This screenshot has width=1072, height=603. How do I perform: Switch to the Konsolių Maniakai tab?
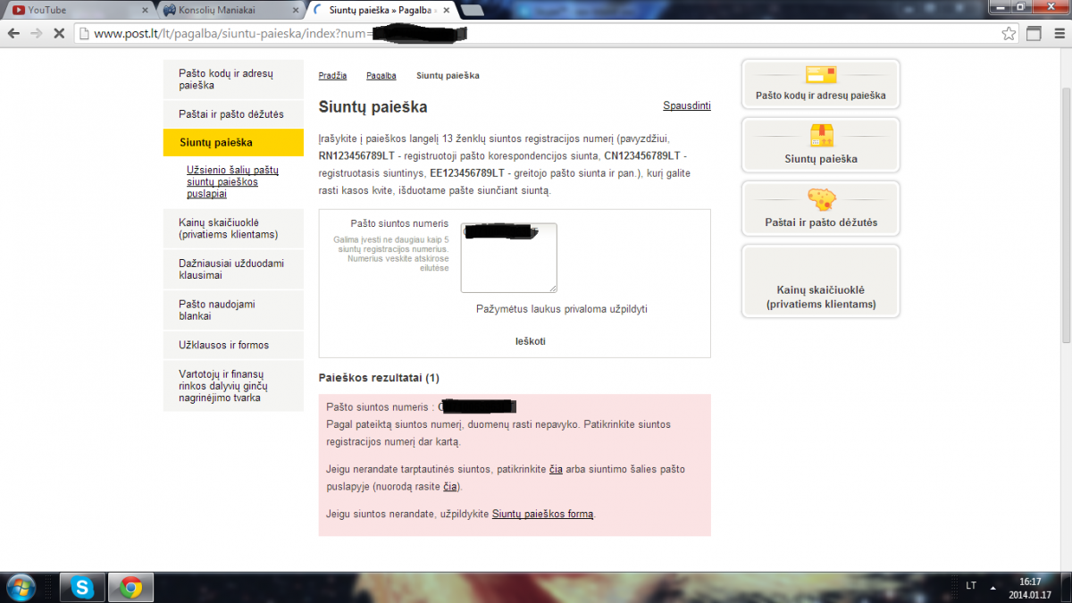coord(230,10)
